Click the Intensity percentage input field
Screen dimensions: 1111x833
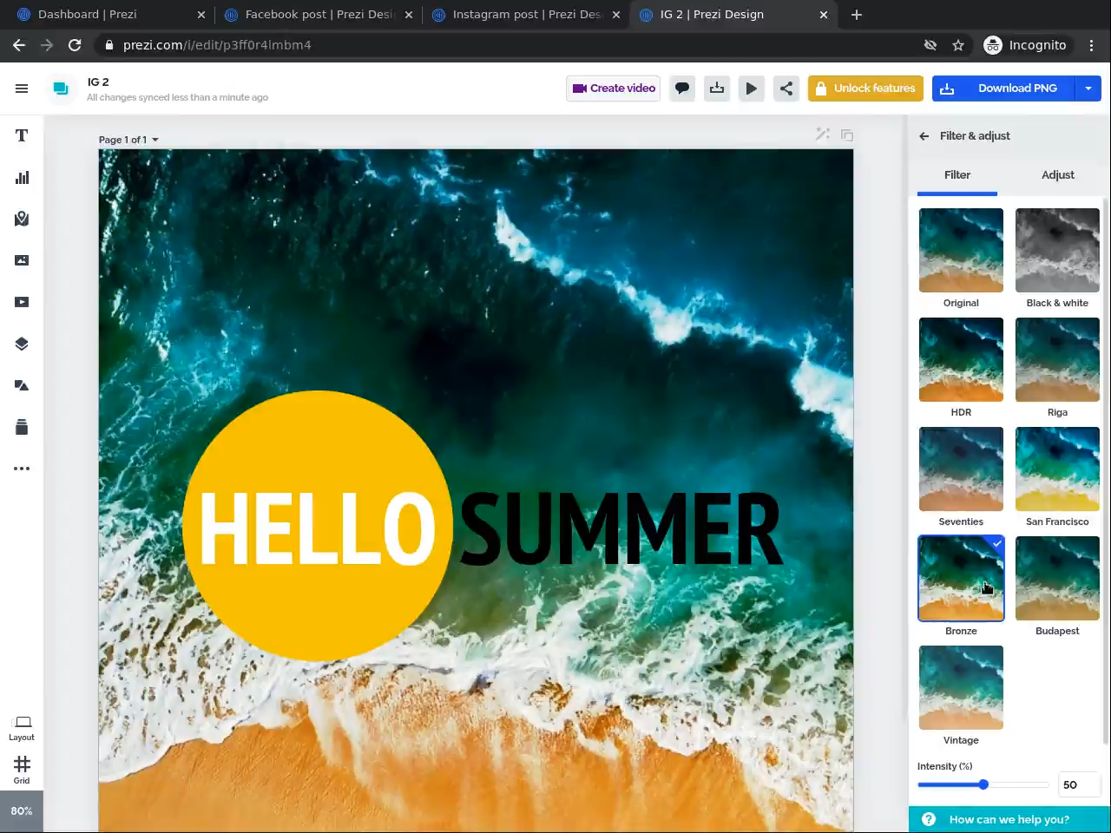[1080, 784]
